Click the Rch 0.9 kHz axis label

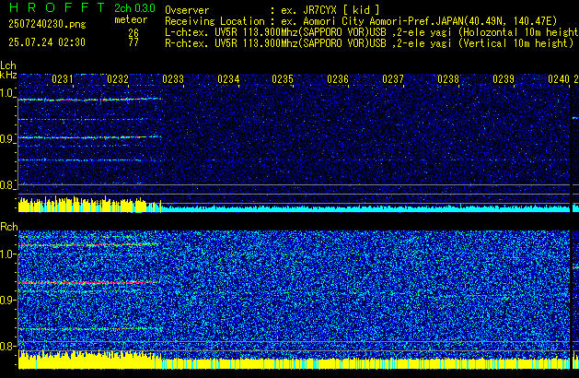7,300
